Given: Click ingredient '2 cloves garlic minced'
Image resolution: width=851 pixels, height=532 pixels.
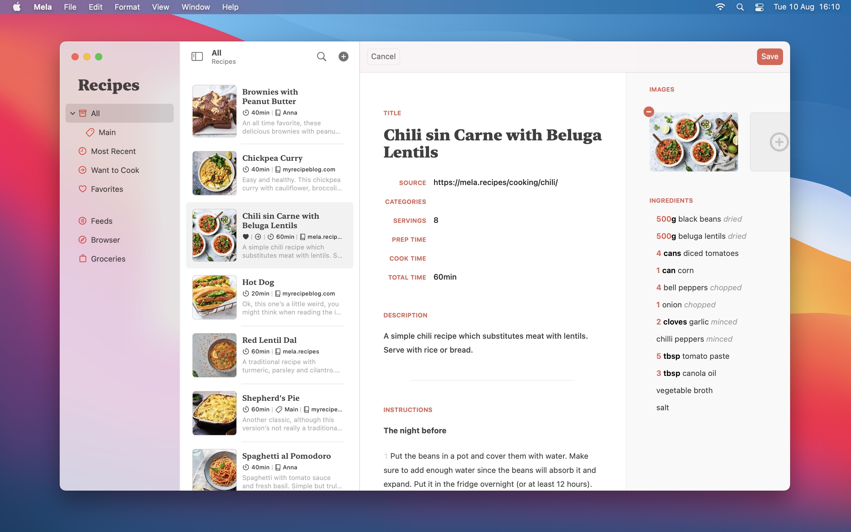Looking at the screenshot, I should coord(696,322).
